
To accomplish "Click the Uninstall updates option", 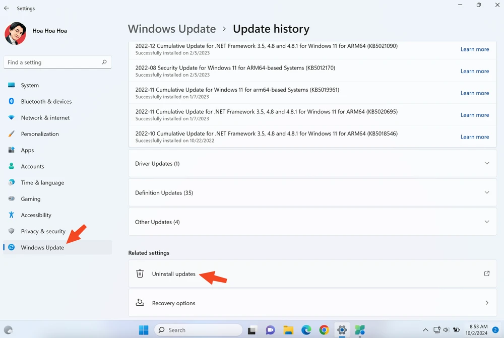I will tap(174, 274).
